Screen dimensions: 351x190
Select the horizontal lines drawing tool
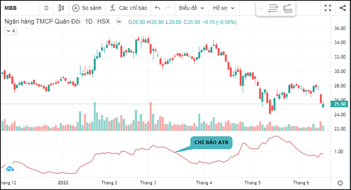[x=273, y=8]
